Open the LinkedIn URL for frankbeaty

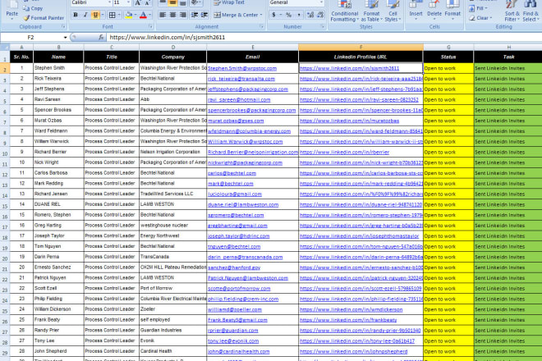point(348,320)
